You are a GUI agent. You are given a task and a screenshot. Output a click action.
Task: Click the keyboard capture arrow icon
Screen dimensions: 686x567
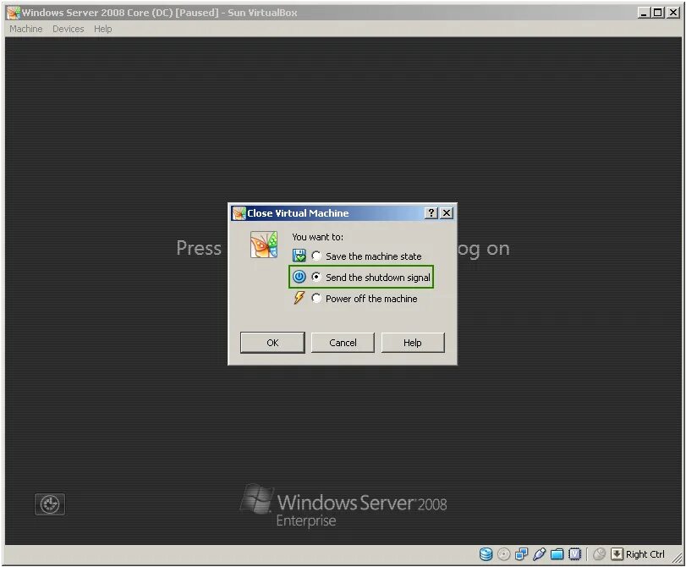pos(617,554)
